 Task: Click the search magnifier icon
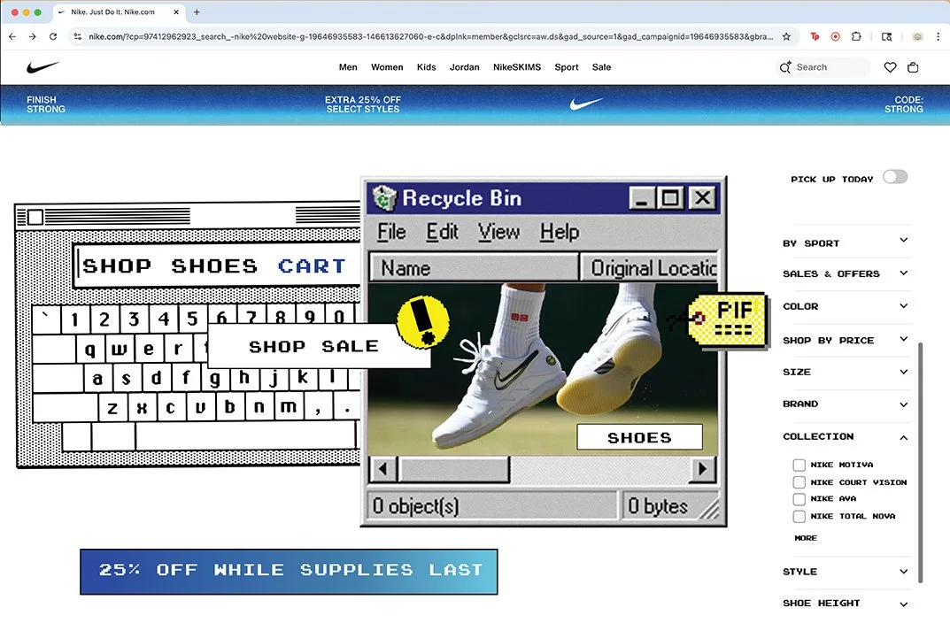click(x=783, y=66)
